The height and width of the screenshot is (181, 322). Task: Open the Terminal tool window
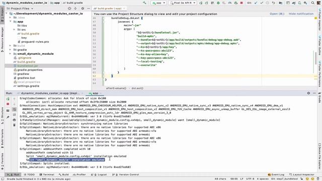(47, 174)
